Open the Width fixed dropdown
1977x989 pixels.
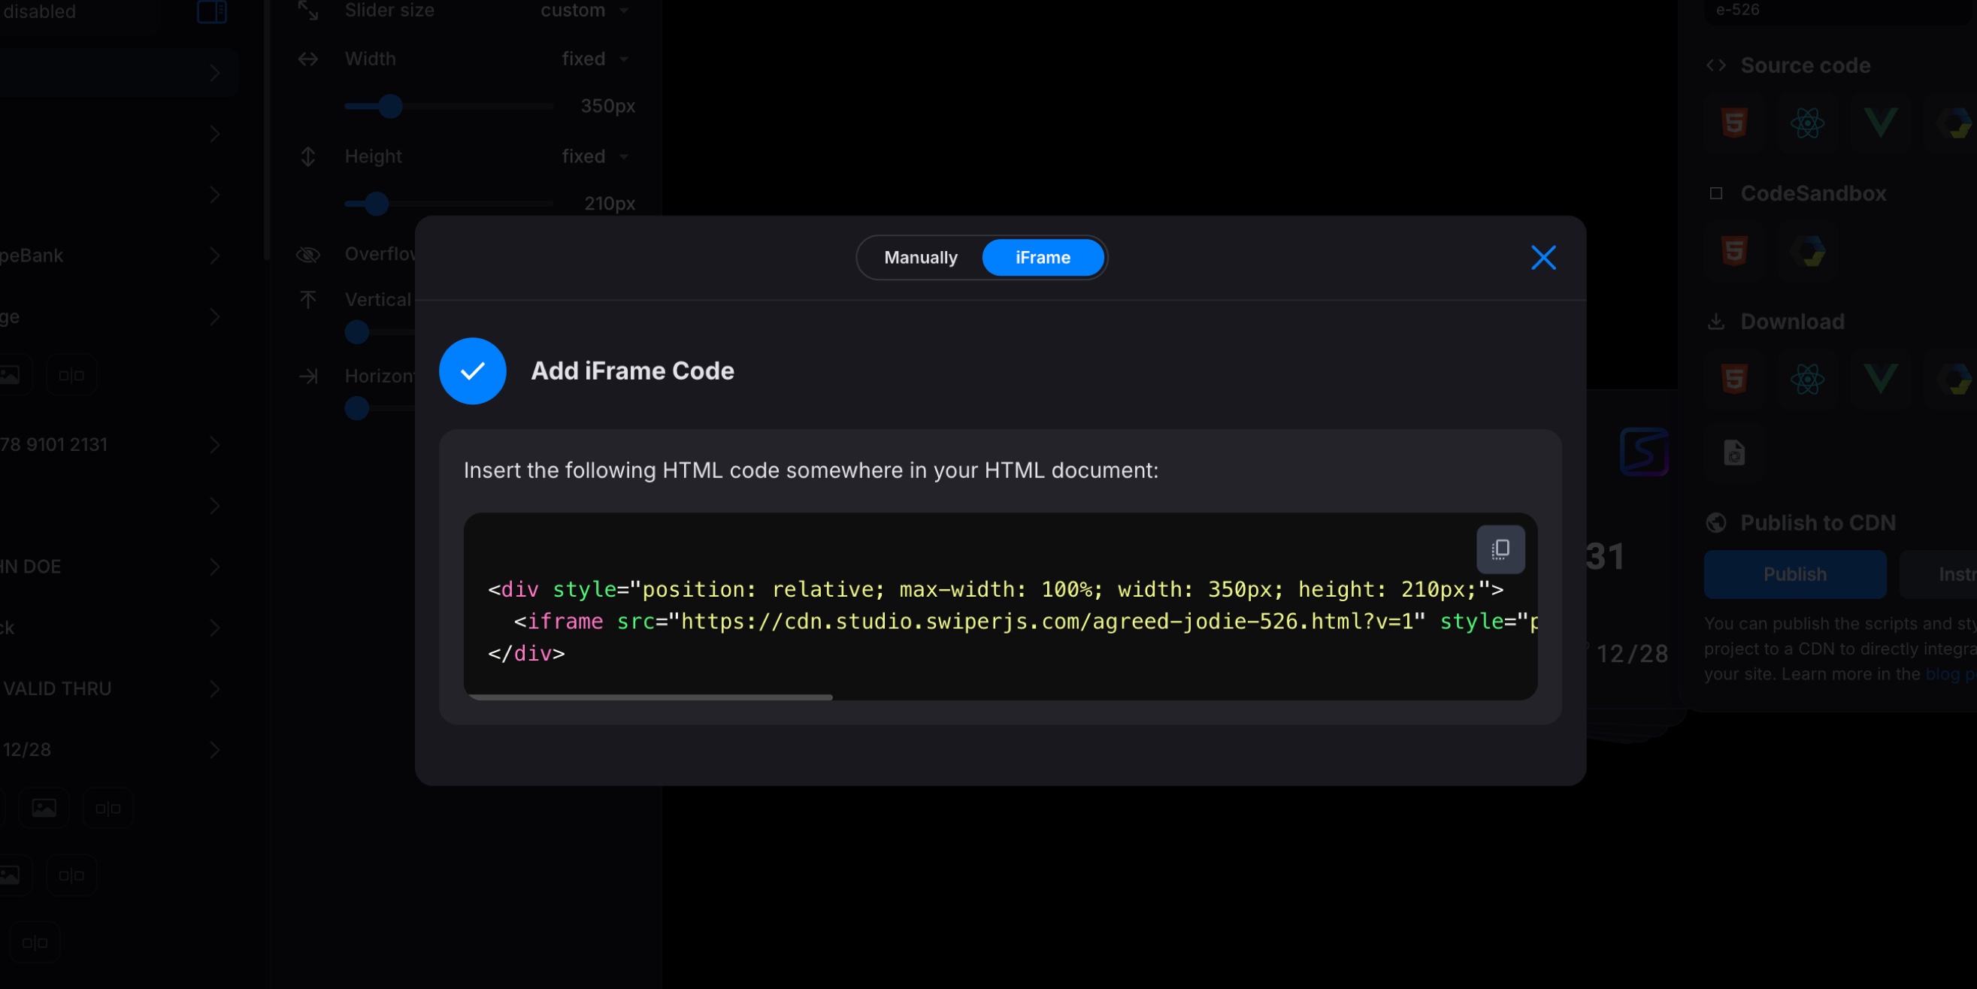[x=595, y=59]
